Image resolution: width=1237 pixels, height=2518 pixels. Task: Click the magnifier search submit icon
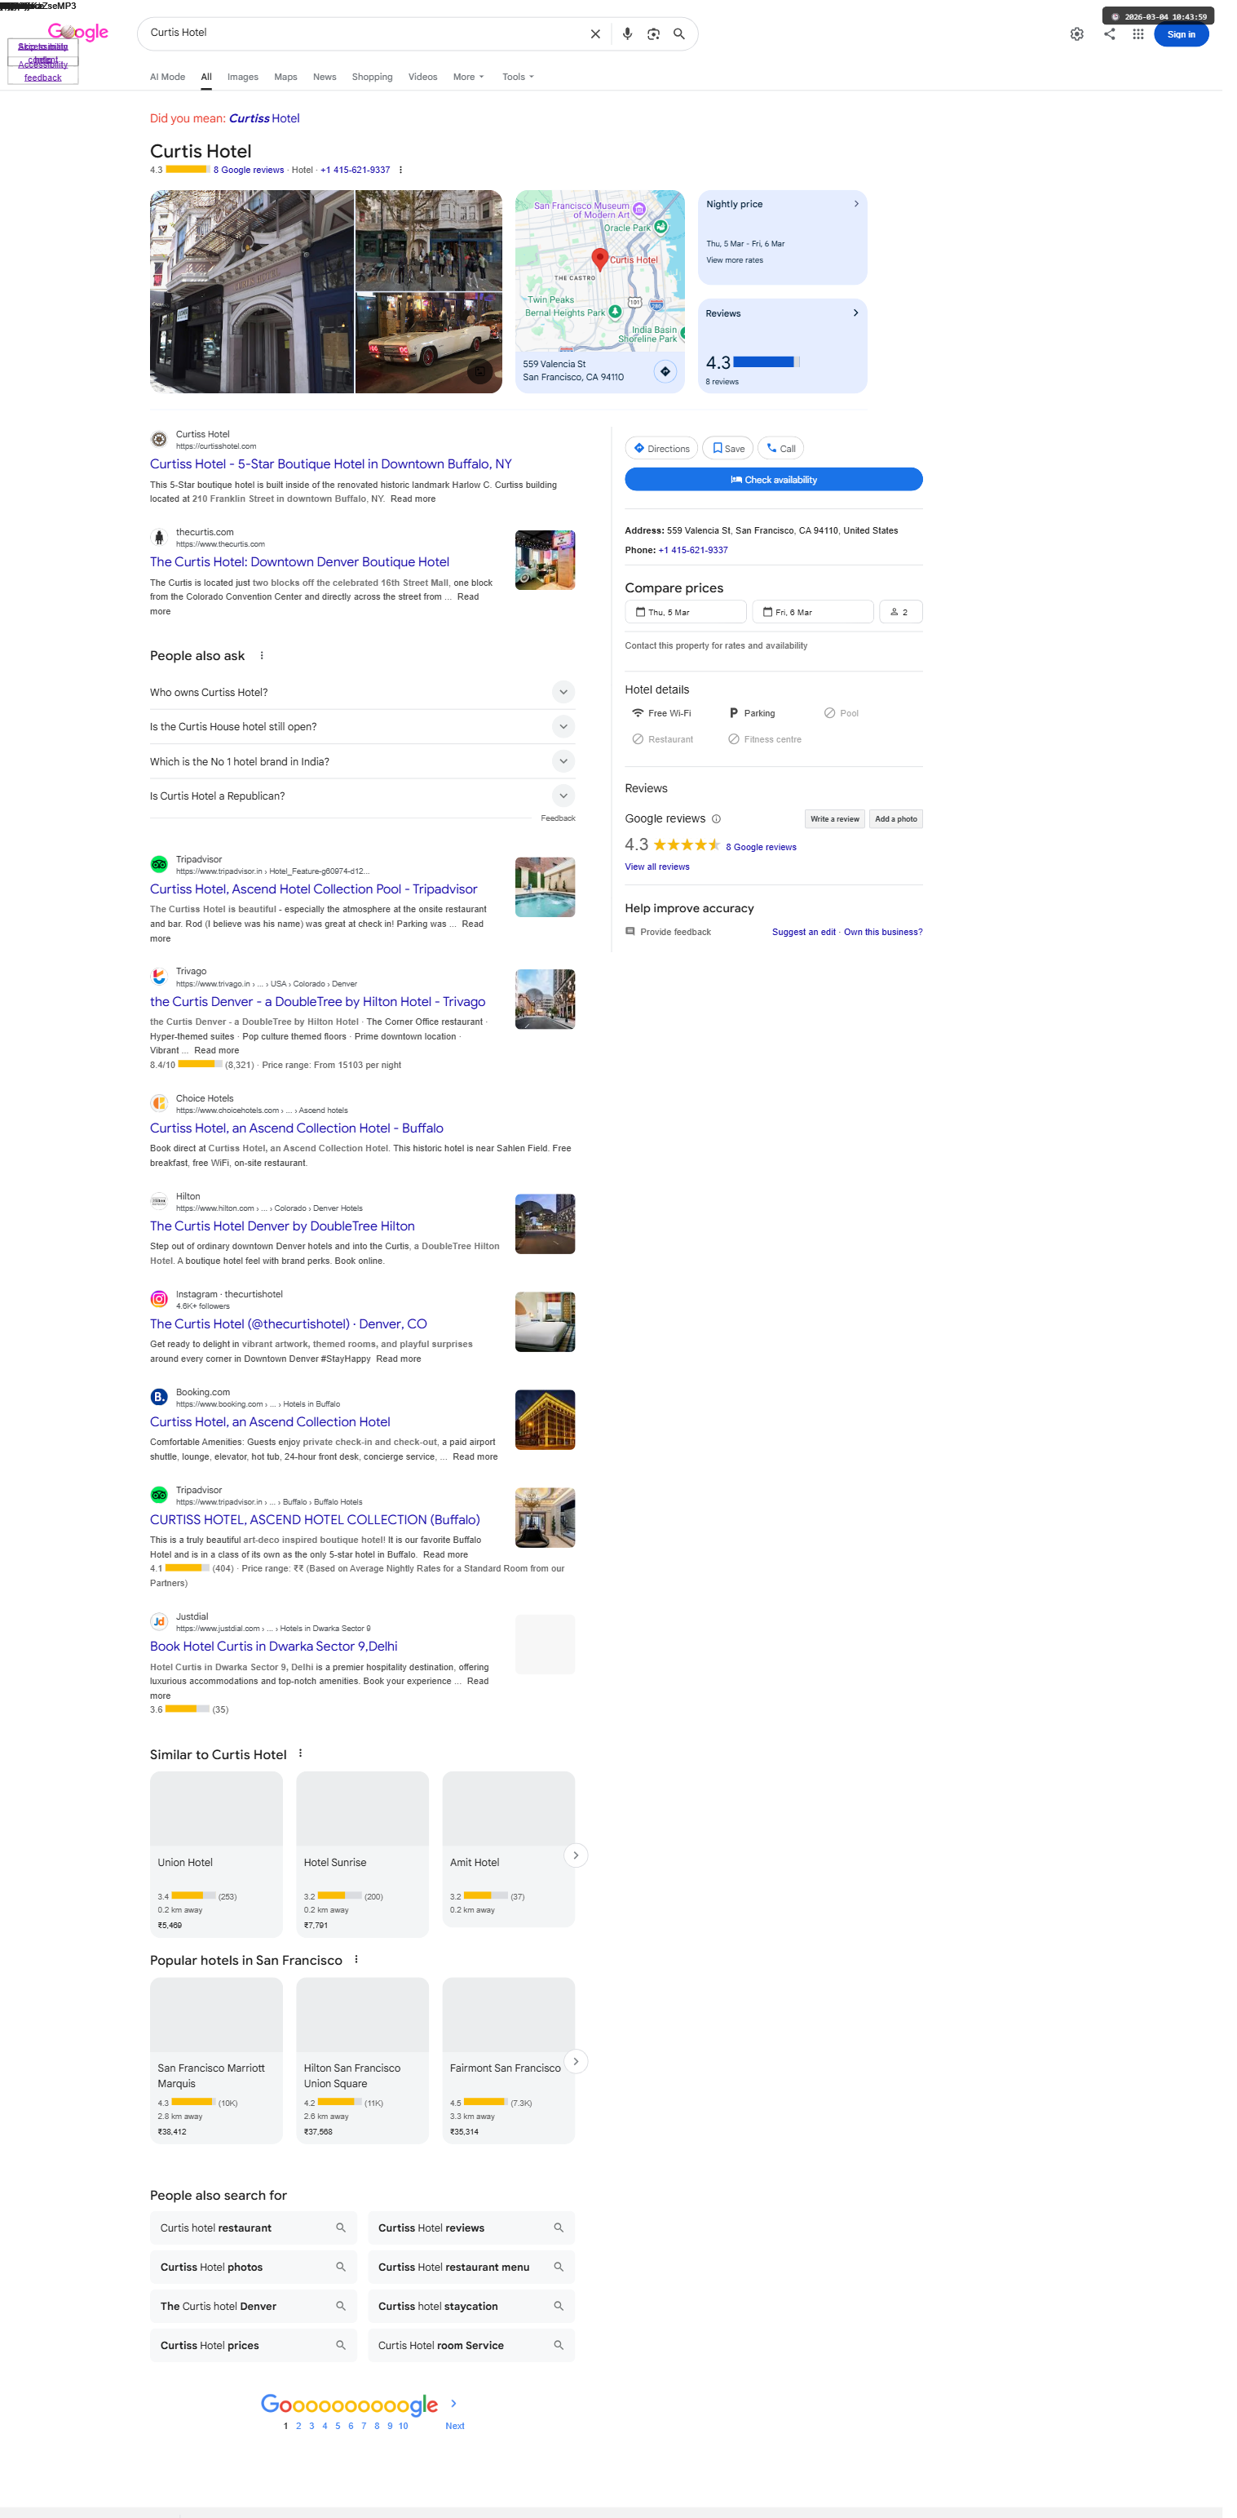tap(679, 34)
